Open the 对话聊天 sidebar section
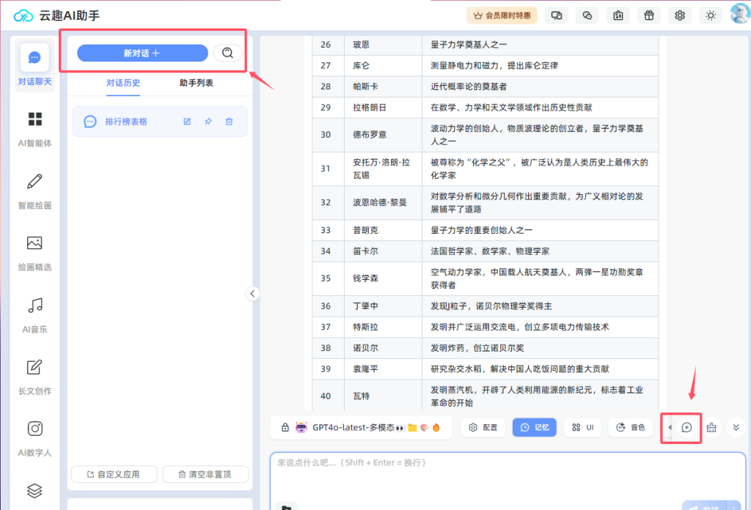751x510 pixels. coord(34,65)
